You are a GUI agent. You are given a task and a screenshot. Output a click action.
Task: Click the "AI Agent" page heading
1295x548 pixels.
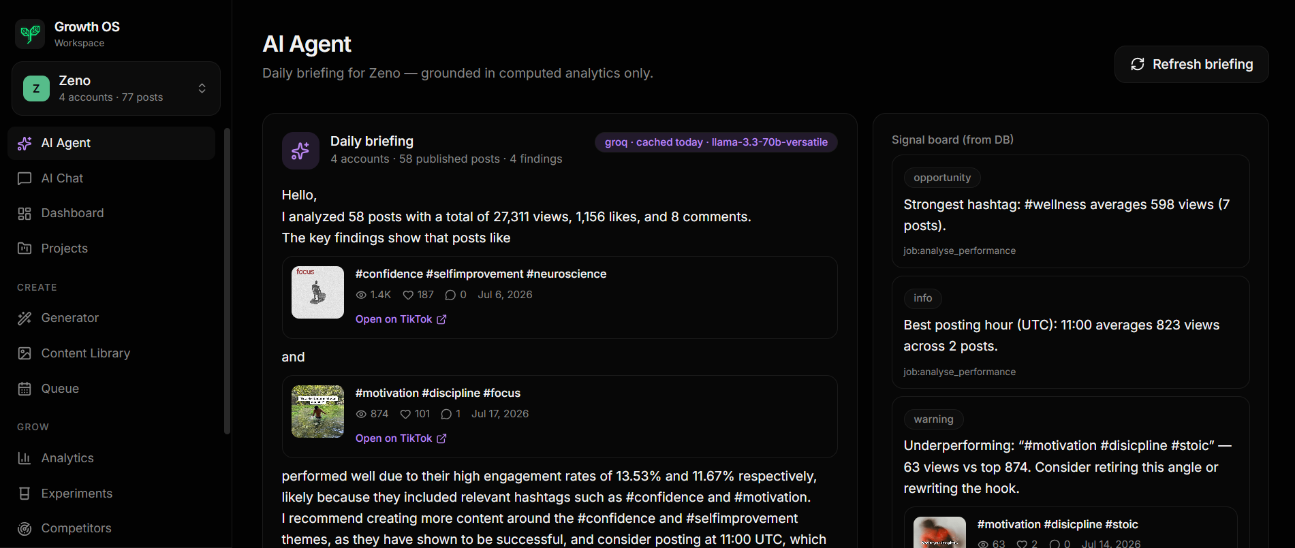point(307,44)
